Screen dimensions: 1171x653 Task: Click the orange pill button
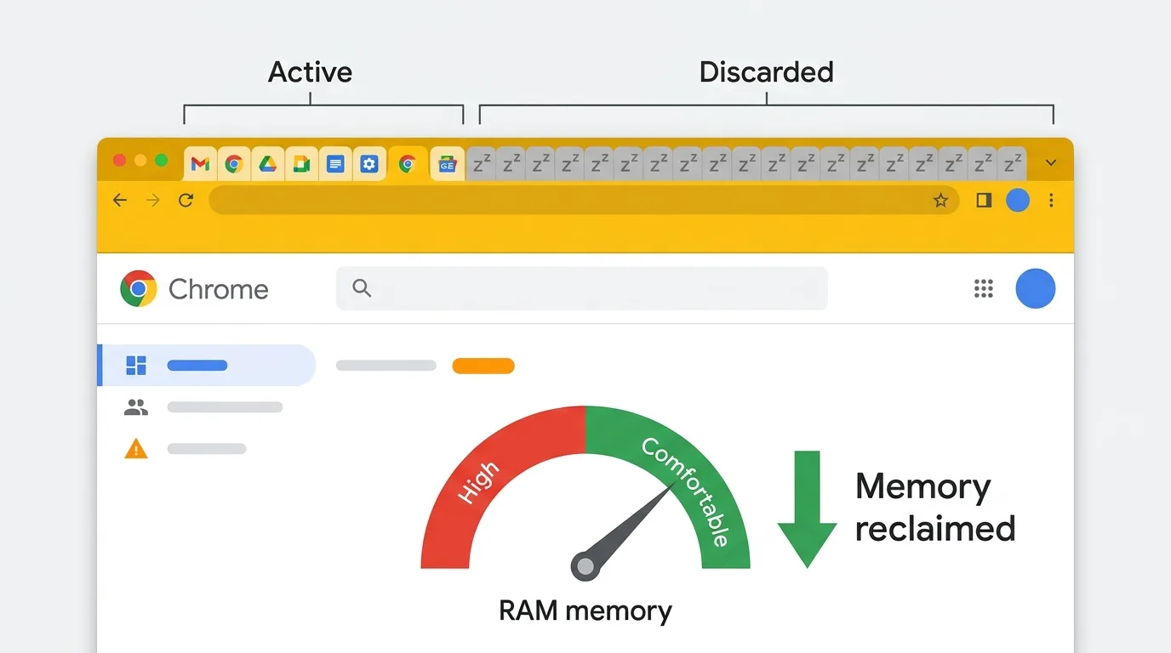click(483, 366)
